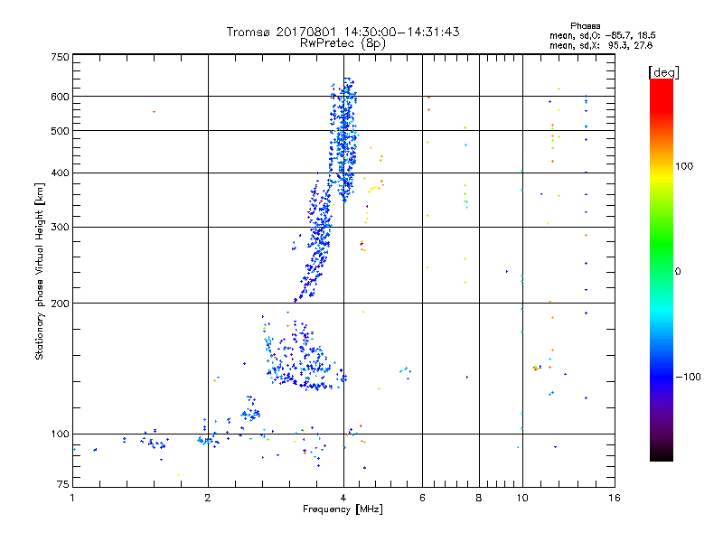
Task: Click the x-axis tick label '2'
Action: click(x=208, y=498)
